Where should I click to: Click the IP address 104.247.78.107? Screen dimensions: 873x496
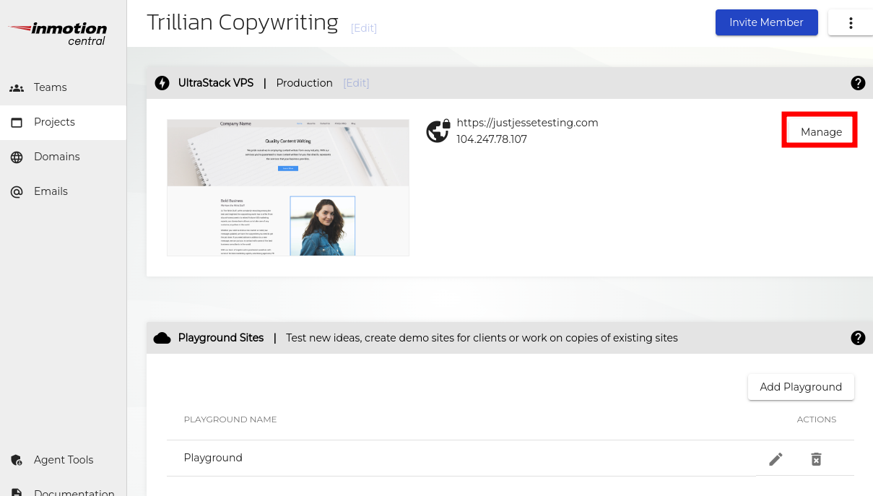[492, 139]
